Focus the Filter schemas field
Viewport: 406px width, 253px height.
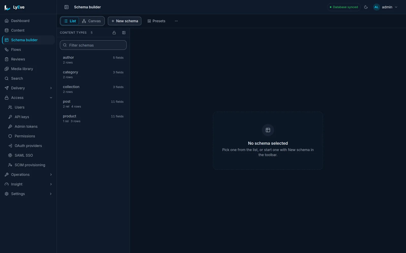93,45
